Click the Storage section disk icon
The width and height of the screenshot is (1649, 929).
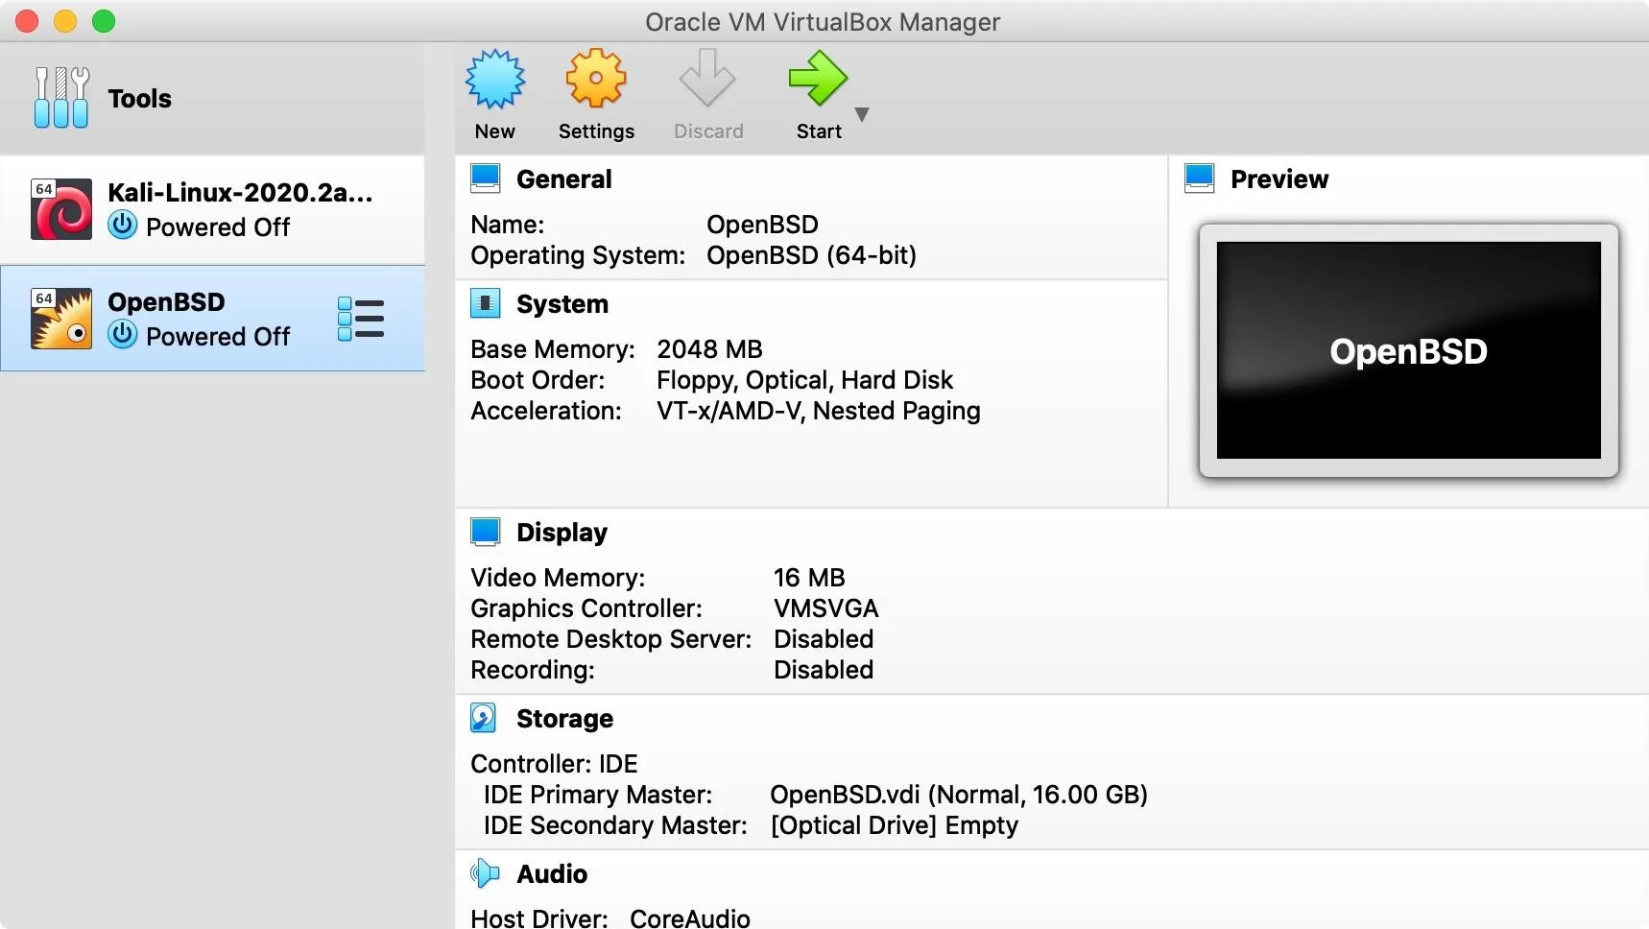[484, 718]
